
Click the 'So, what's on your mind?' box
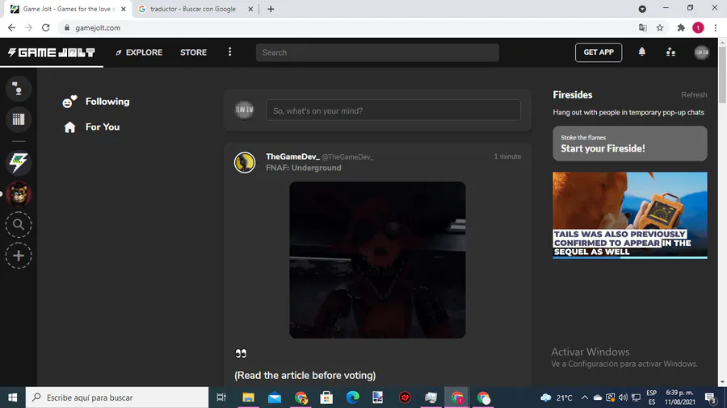tap(393, 110)
